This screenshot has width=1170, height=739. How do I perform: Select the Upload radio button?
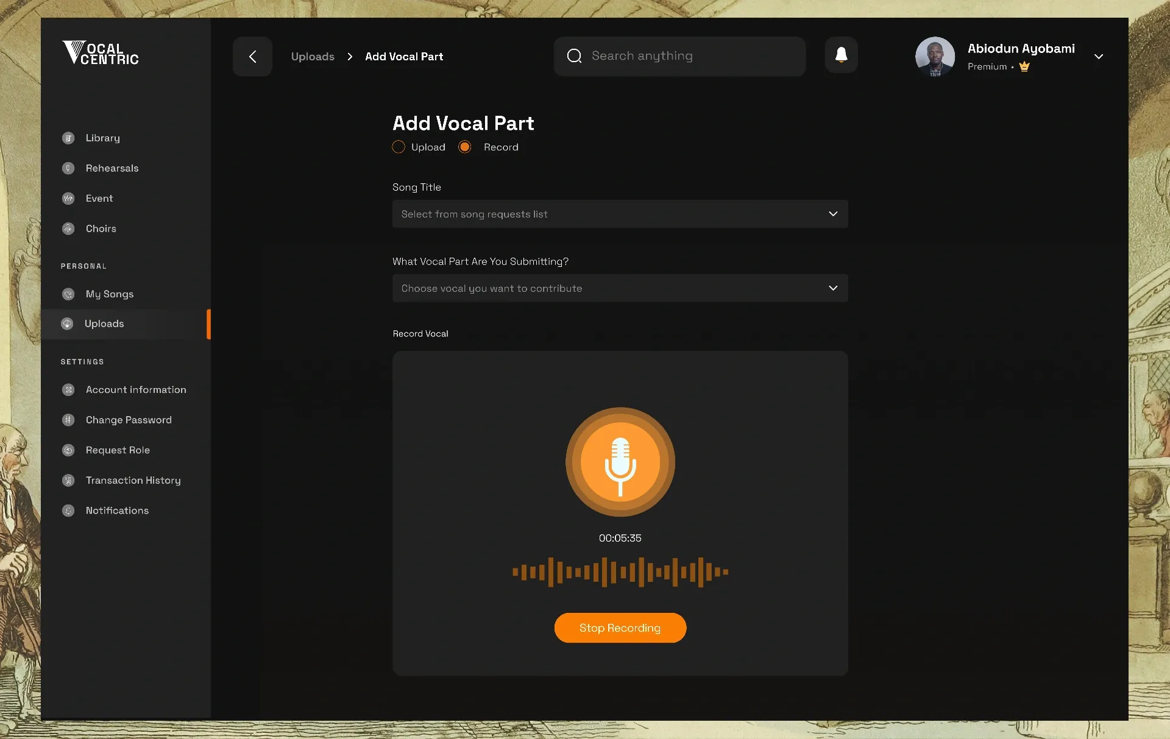click(x=399, y=147)
